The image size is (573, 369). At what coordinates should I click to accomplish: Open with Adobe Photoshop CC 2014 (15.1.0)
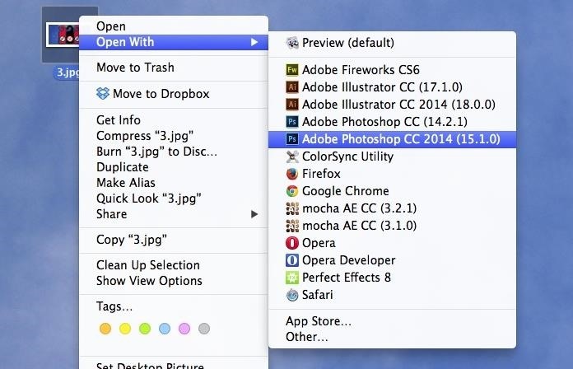(x=392, y=139)
